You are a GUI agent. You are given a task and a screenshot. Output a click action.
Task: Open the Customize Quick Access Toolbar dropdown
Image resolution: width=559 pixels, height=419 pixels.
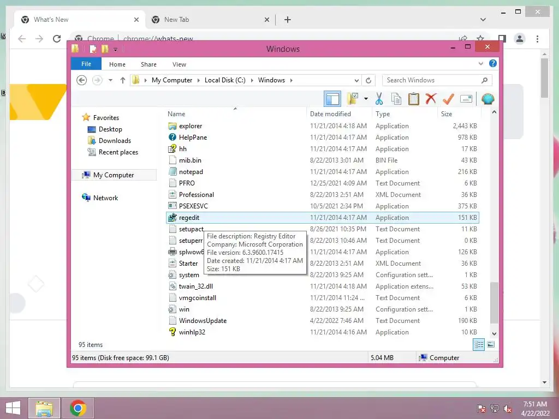(116, 50)
